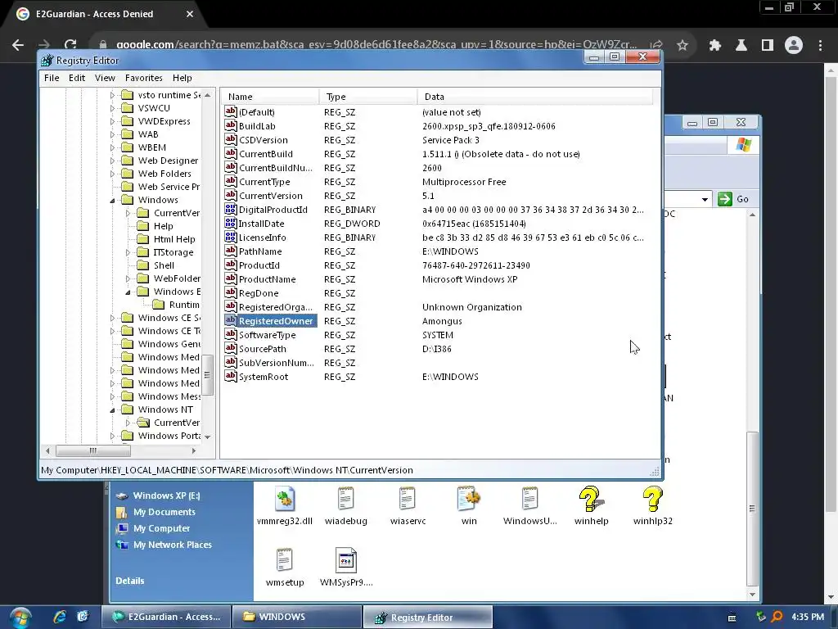This screenshot has width=838, height=629.
Task: Click the Explorer window vertical scrollbar thumb
Action: point(752,508)
